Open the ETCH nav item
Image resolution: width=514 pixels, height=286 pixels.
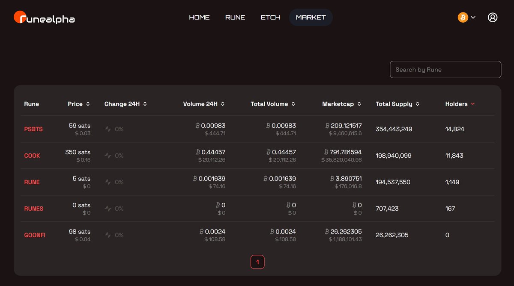271,18
